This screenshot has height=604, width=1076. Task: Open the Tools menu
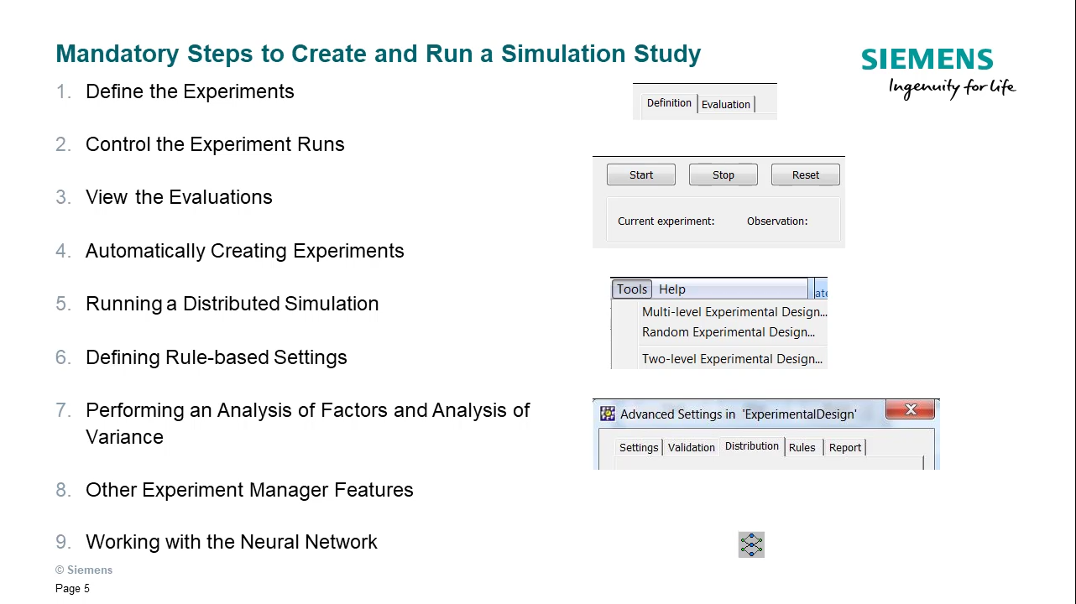point(631,289)
